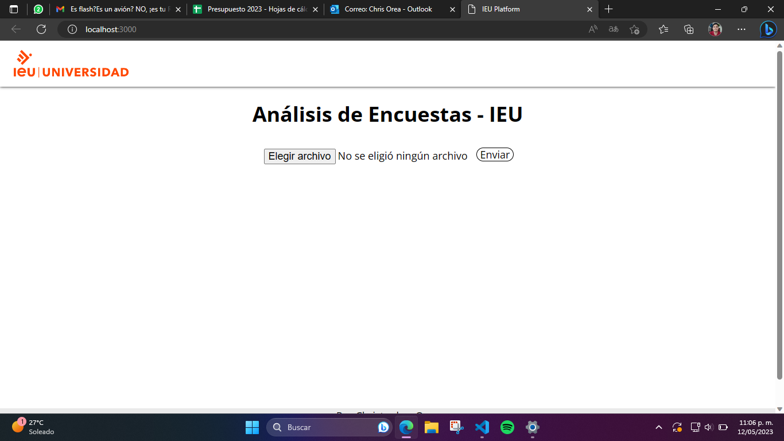Show hidden system tray icons

(x=659, y=427)
